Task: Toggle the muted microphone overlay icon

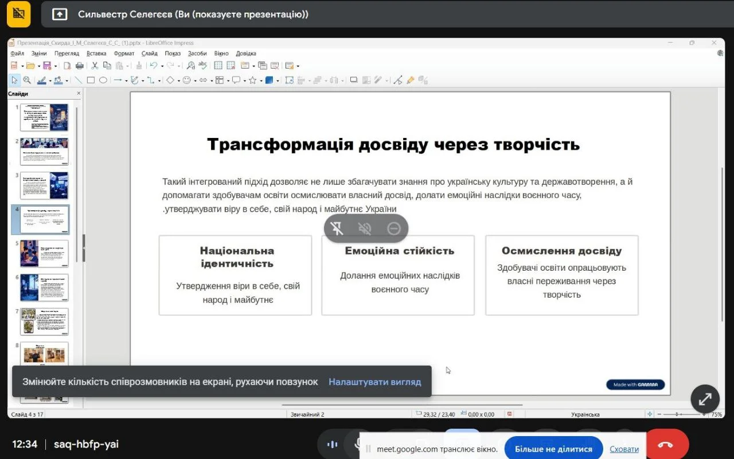Action: pyautogui.click(x=365, y=229)
